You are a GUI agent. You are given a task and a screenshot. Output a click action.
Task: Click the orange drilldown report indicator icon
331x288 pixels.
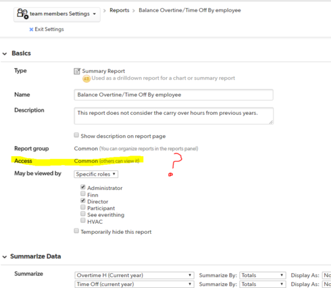click(86, 78)
